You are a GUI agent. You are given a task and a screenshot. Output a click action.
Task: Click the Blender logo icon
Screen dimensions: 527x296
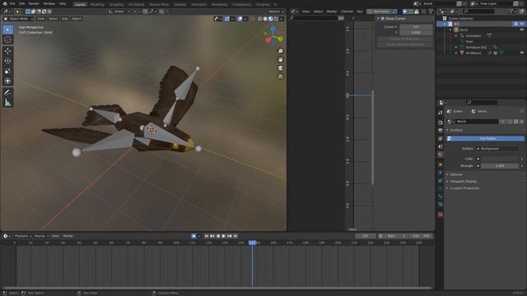pos(6,3)
